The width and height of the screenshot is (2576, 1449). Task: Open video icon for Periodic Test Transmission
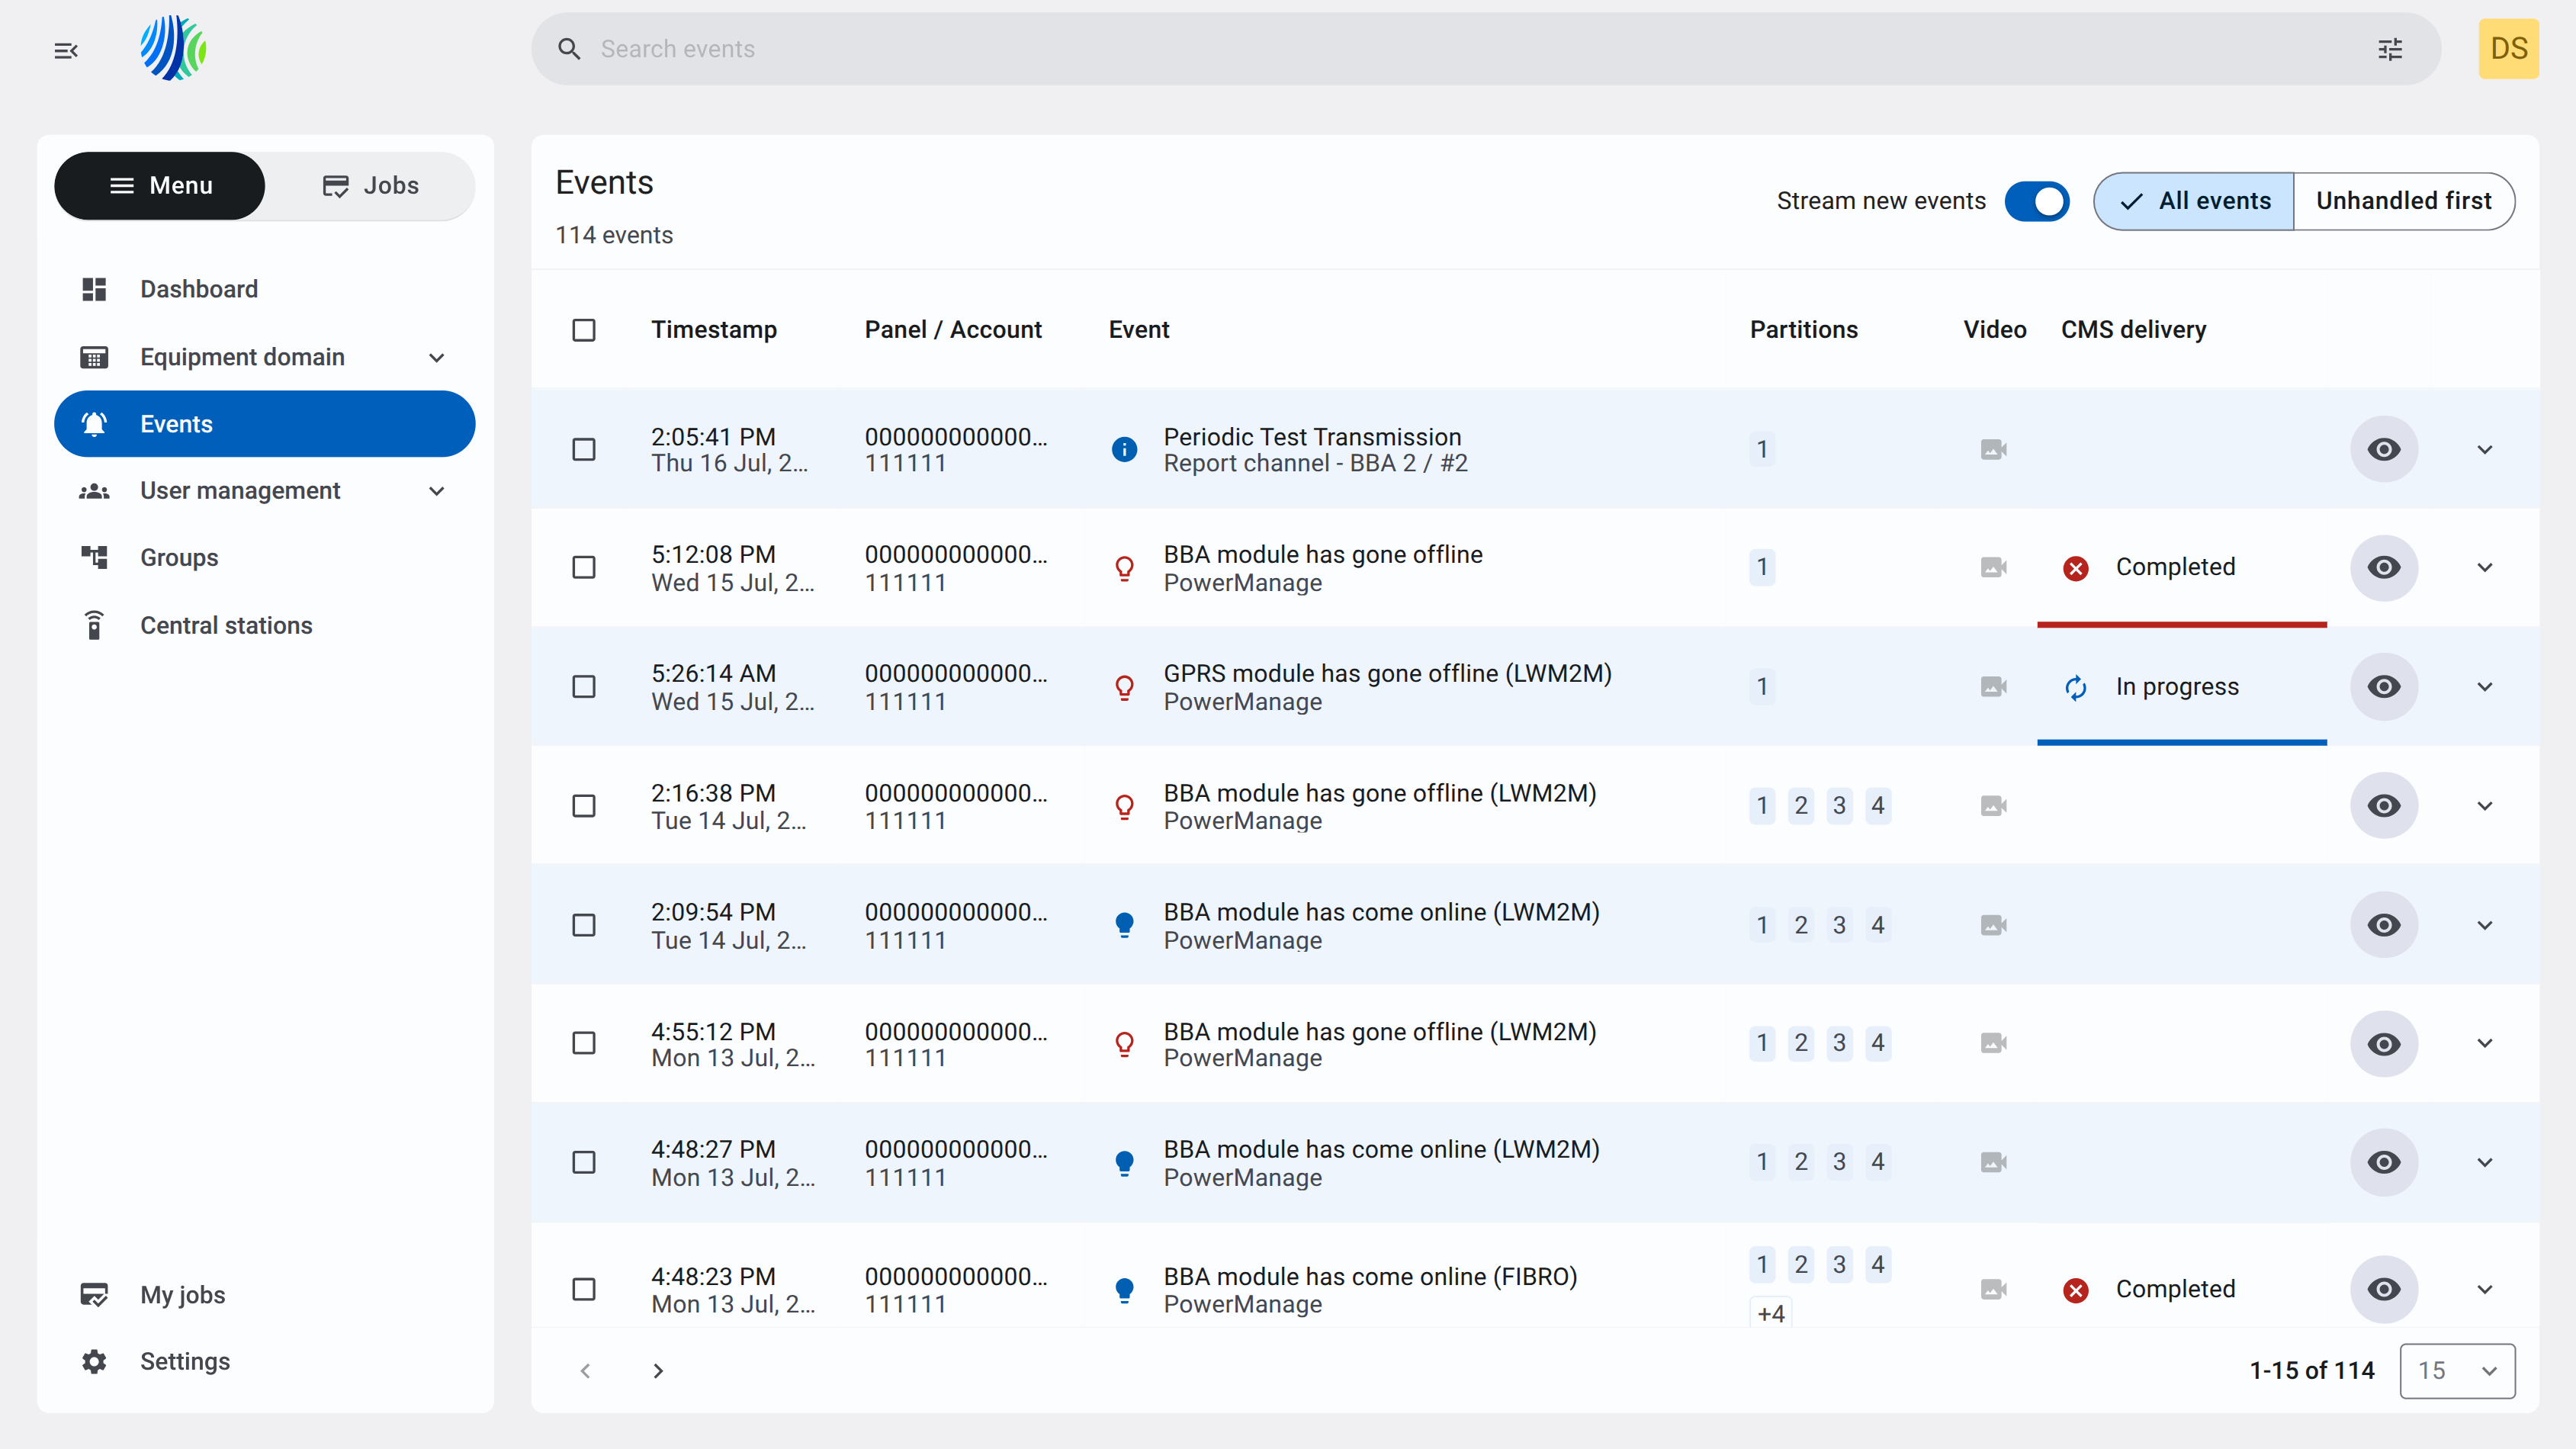coord(1993,449)
